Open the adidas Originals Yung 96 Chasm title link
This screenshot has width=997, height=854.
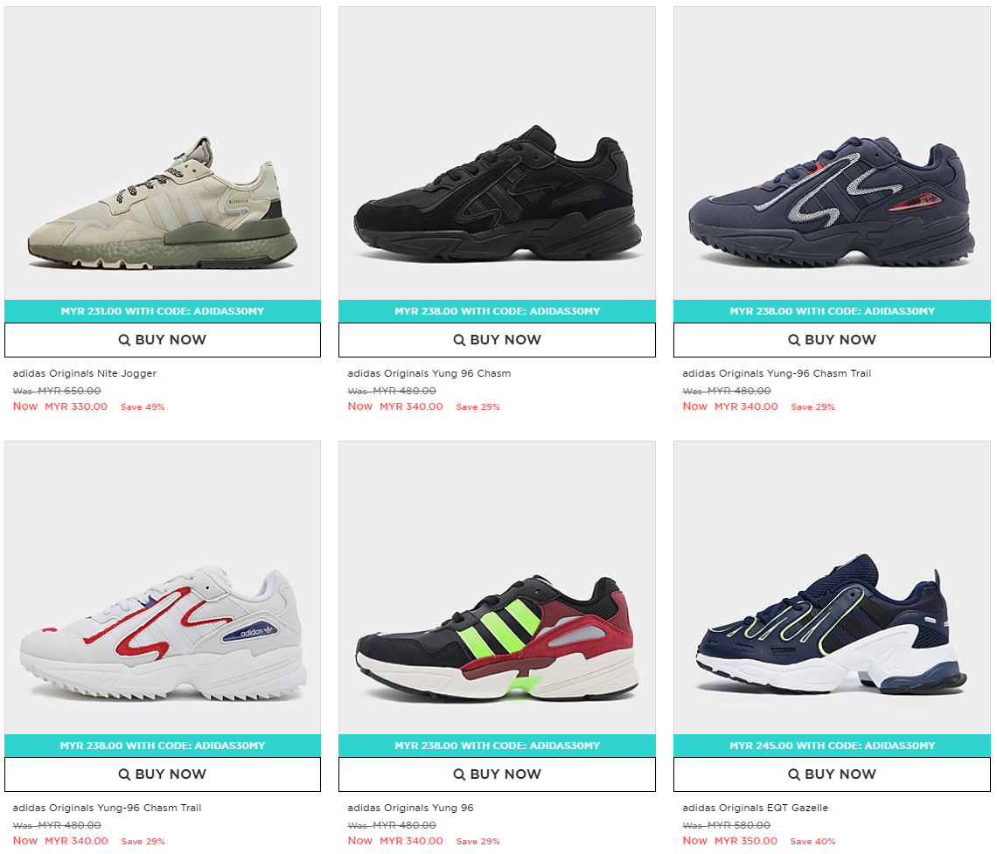[429, 373]
